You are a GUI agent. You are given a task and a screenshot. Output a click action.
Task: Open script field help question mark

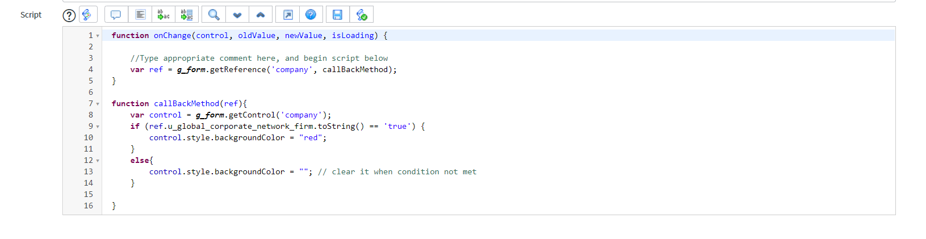coord(69,15)
